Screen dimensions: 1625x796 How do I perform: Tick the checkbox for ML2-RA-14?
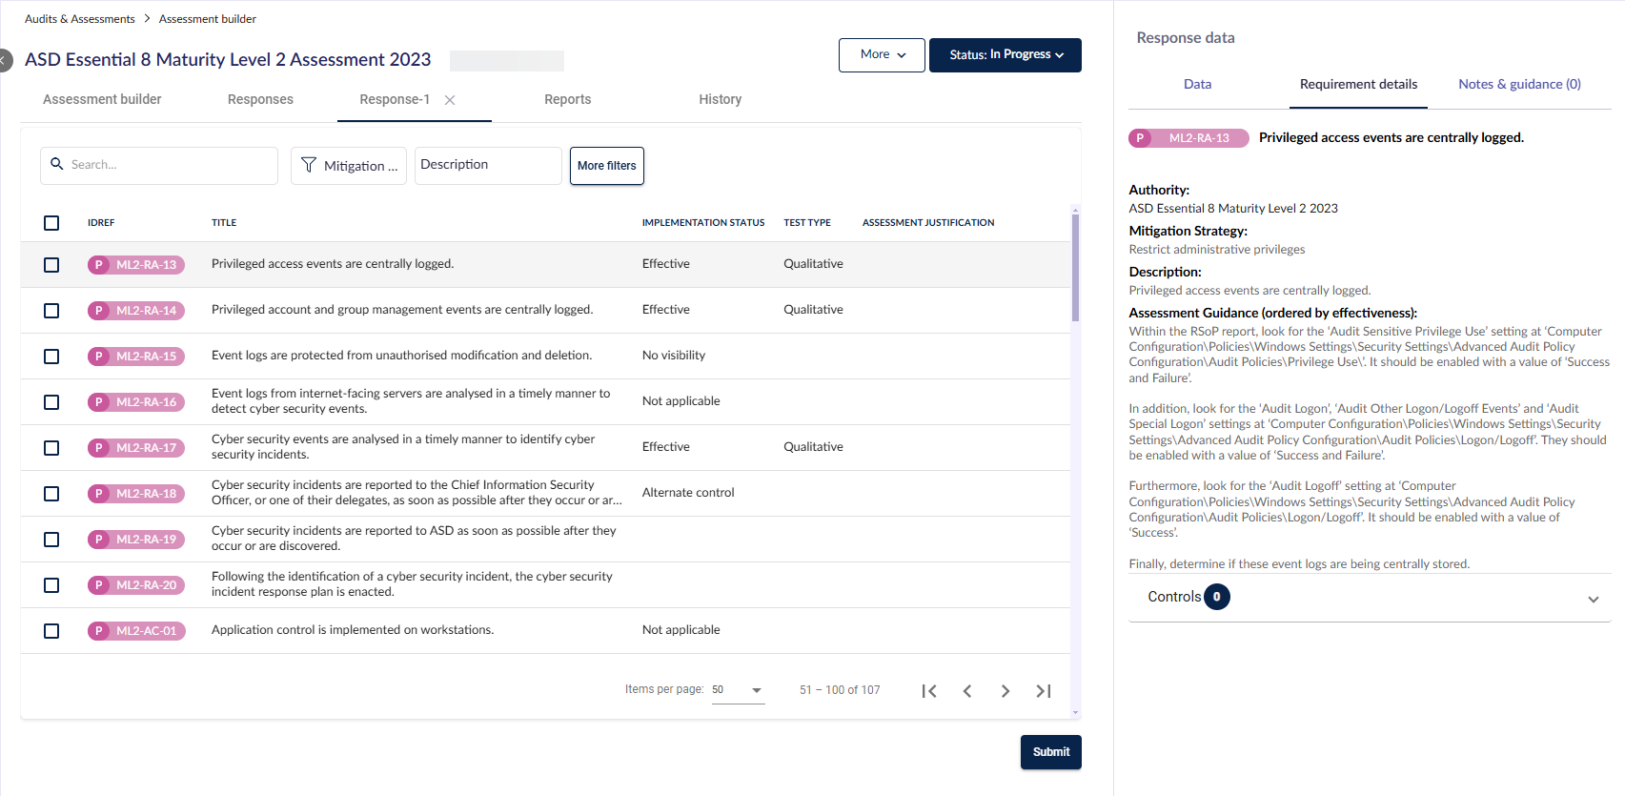(x=51, y=311)
